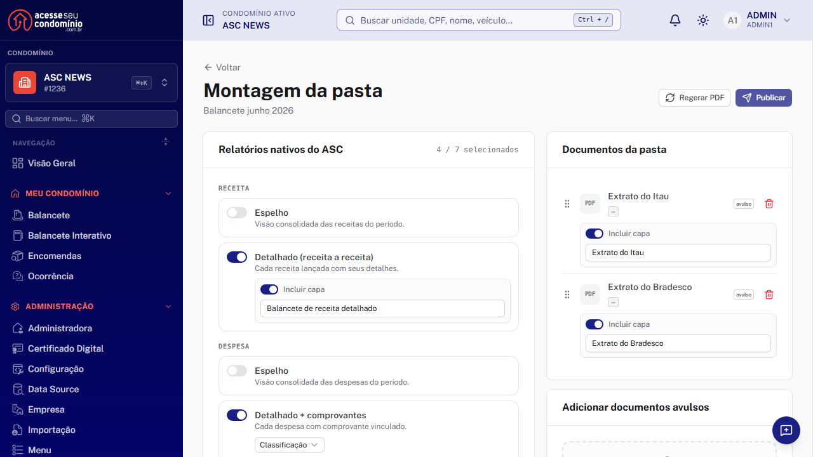Collapse the sidebar panel icon
This screenshot has height=457, width=813.
(208, 20)
